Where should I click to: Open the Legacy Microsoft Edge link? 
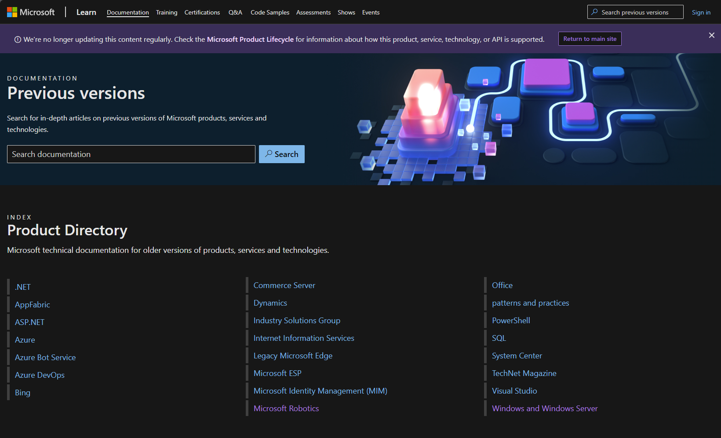(x=293, y=356)
